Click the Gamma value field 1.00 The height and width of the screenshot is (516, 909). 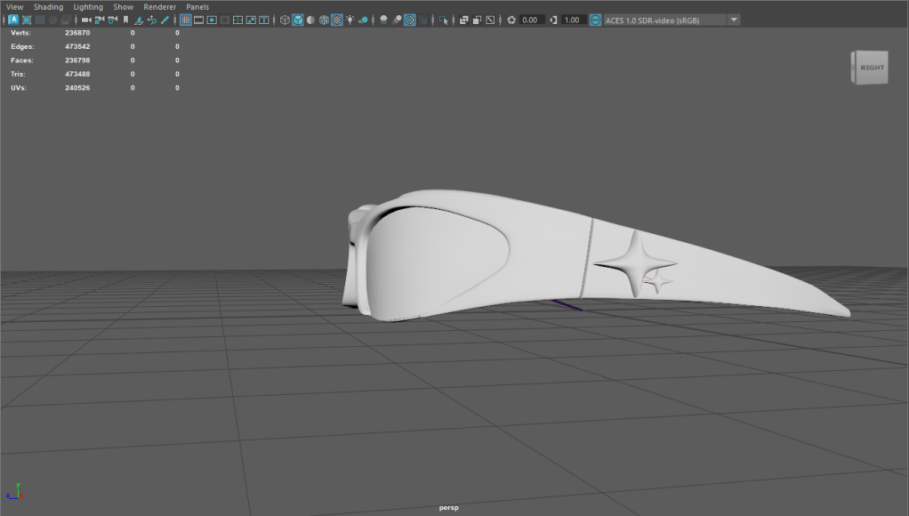(572, 20)
